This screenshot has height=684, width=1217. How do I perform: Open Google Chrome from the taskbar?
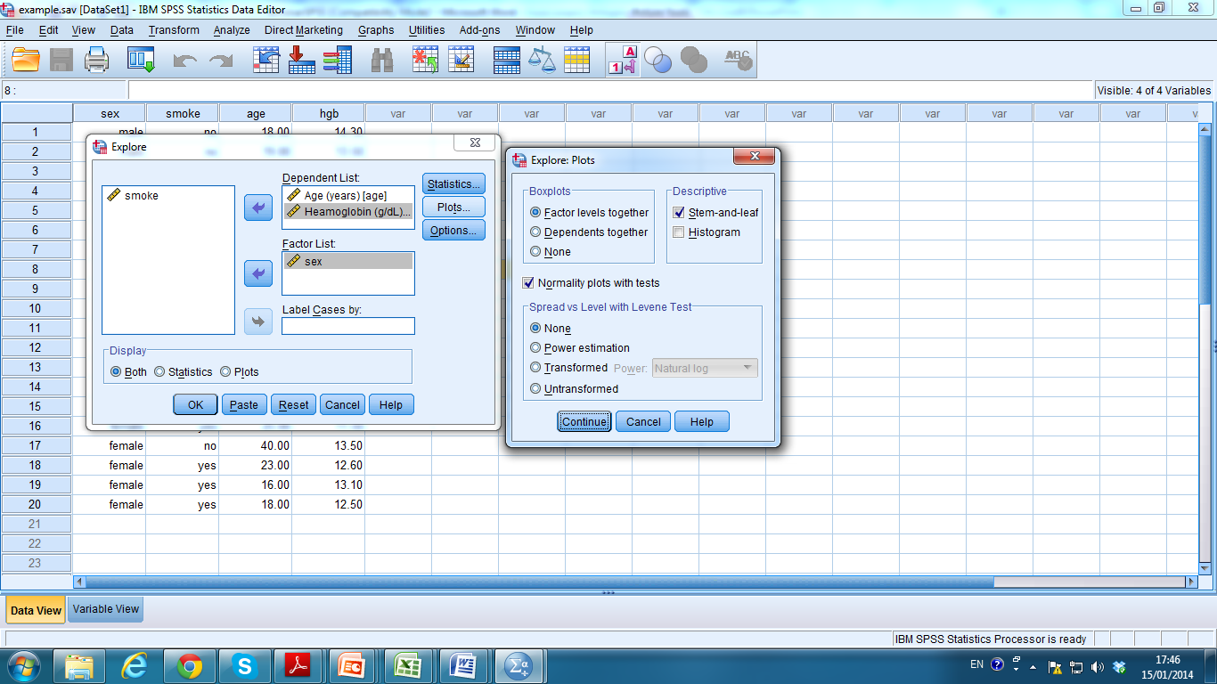click(x=189, y=665)
